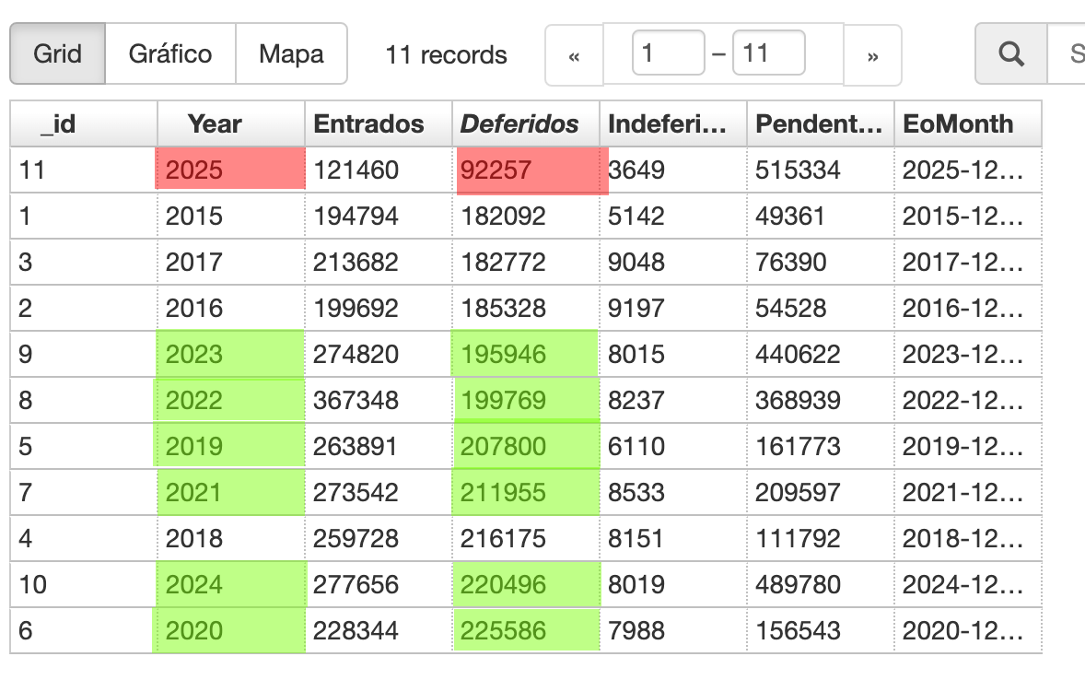Click the magnifying glass search icon
The image size is (1085, 680).
[x=1011, y=54]
